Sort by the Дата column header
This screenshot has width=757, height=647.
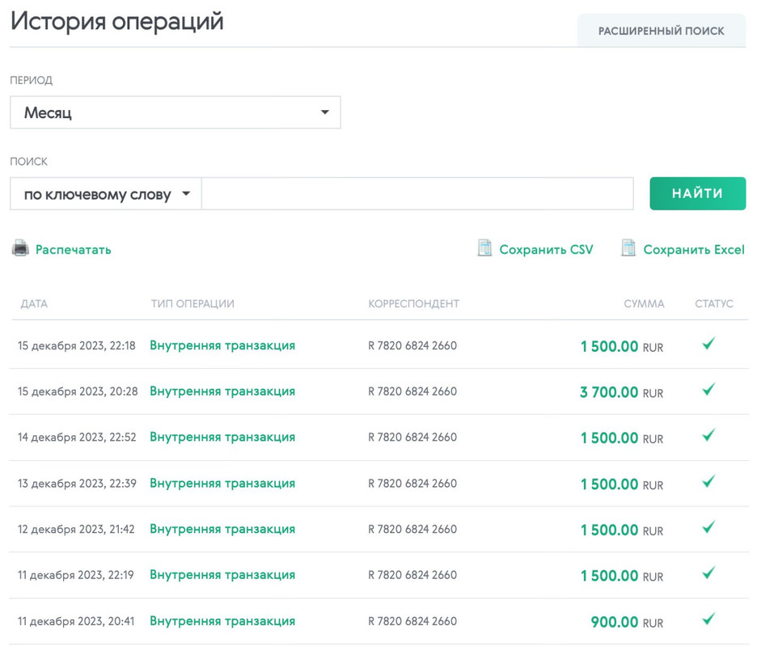[x=34, y=304]
